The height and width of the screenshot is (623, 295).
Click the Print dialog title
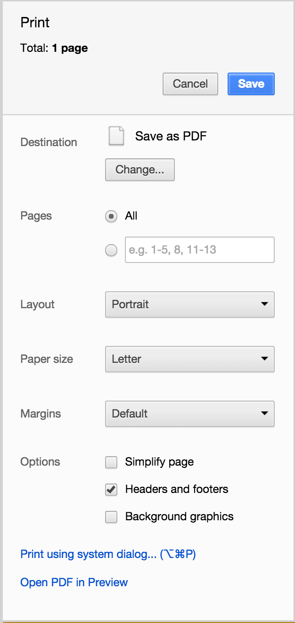click(x=34, y=22)
